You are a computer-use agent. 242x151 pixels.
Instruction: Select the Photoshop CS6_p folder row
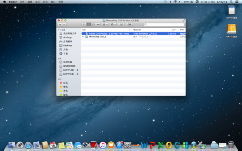click(134, 37)
